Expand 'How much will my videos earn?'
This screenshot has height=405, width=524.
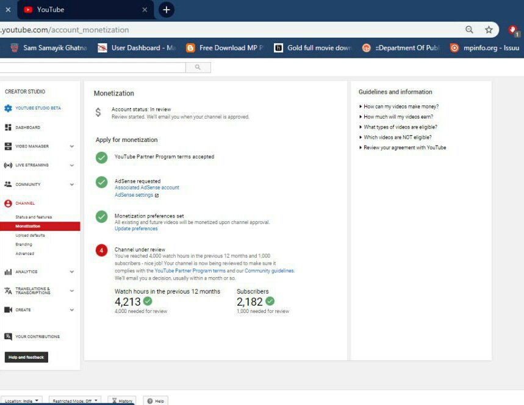pyautogui.click(x=396, y=117)
